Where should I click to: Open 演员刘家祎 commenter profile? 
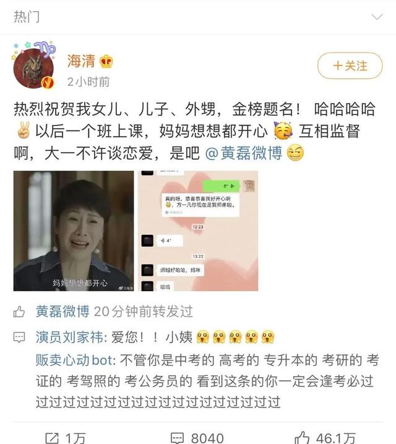coord(69,337)
